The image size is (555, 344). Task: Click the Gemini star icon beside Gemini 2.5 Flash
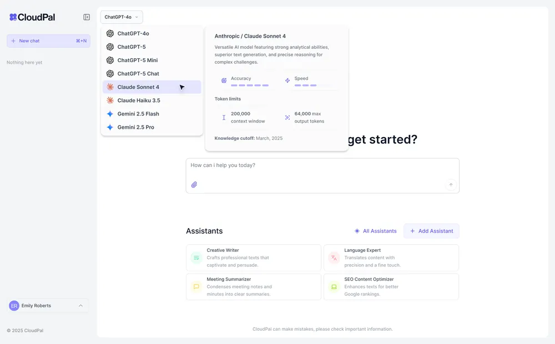[110, 114]
